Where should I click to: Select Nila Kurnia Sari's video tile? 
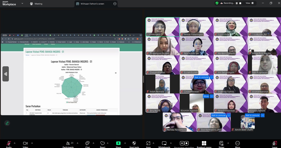click(197, 46)
